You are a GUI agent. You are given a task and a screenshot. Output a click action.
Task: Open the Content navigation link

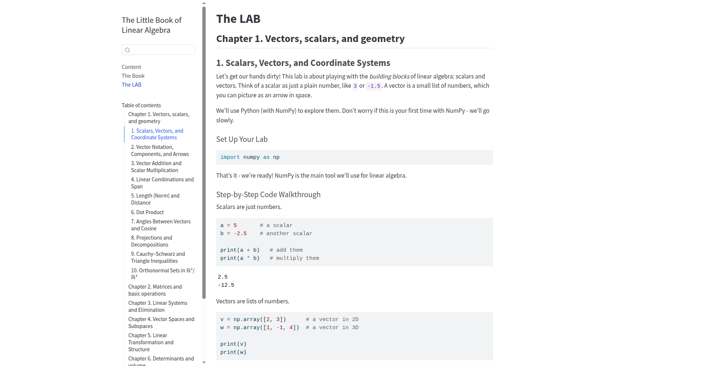click(x=131, y=67)
